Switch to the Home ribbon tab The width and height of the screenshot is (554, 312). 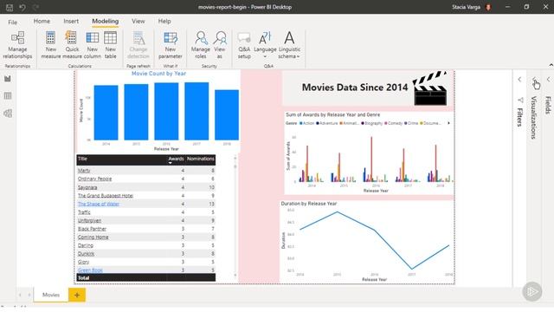click(x=42, y=21)
